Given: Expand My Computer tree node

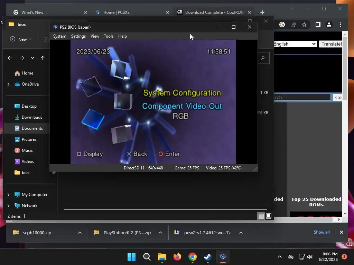Looking at the screenshot, I should pyautogui.click(x=8, y=195).
